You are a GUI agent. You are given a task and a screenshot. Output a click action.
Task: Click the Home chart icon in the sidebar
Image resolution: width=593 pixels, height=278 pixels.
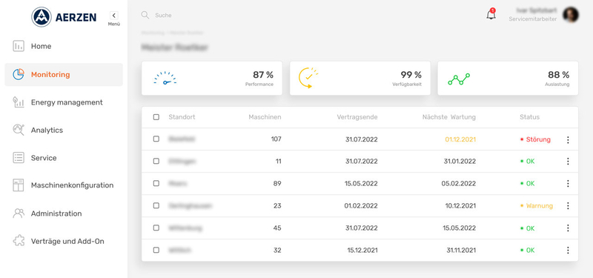tap(18, 46)
